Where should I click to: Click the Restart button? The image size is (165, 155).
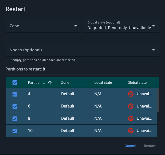coord(150,146)
